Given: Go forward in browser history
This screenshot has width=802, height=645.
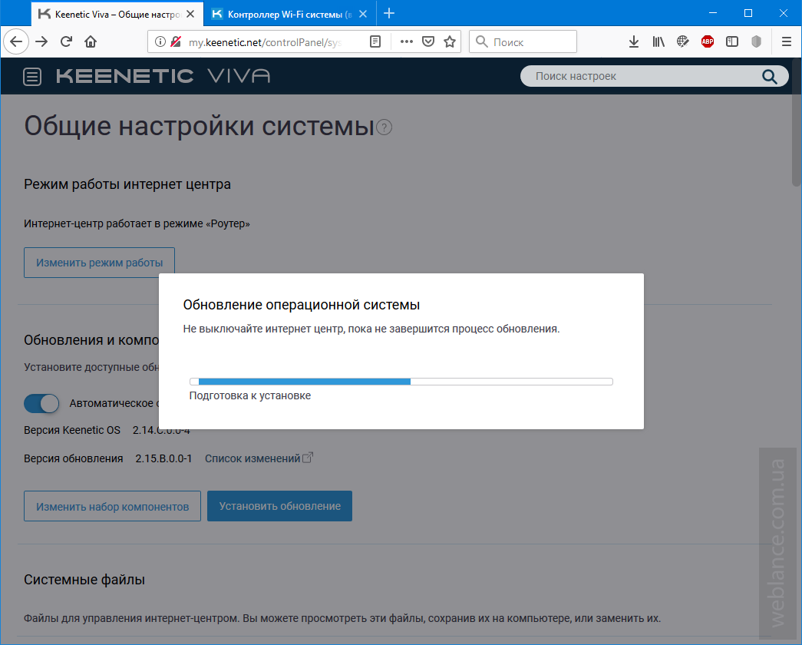Looking at the screenshot, I should click(41, 42).
